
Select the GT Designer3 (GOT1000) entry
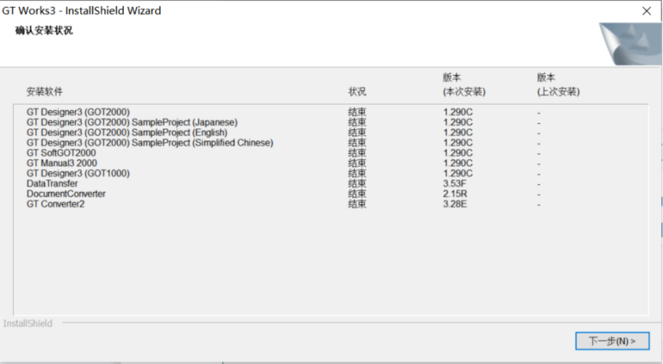pyautogui.click(x=78, y=173)
